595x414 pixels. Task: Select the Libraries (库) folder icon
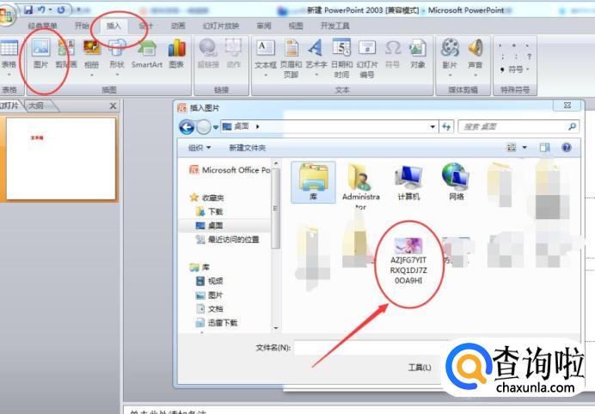313,182
